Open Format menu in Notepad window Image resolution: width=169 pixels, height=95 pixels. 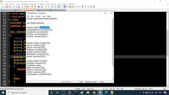tap(38, 16)
